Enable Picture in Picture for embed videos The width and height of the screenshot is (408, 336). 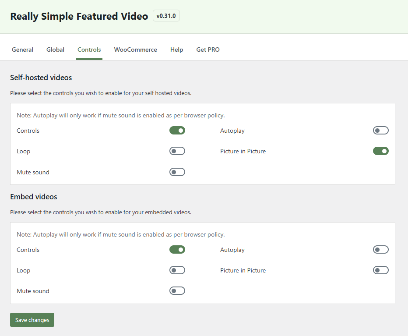click(x=380, y=270)
